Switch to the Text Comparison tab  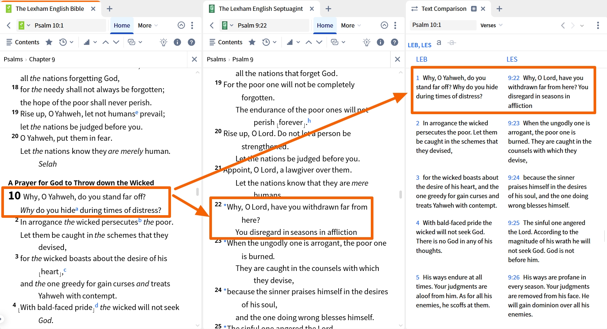coord(444,9)
